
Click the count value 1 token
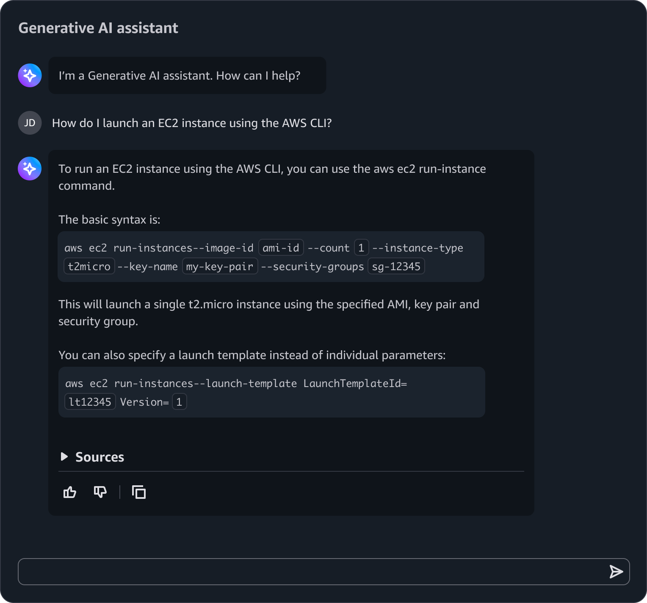[362, 248]
